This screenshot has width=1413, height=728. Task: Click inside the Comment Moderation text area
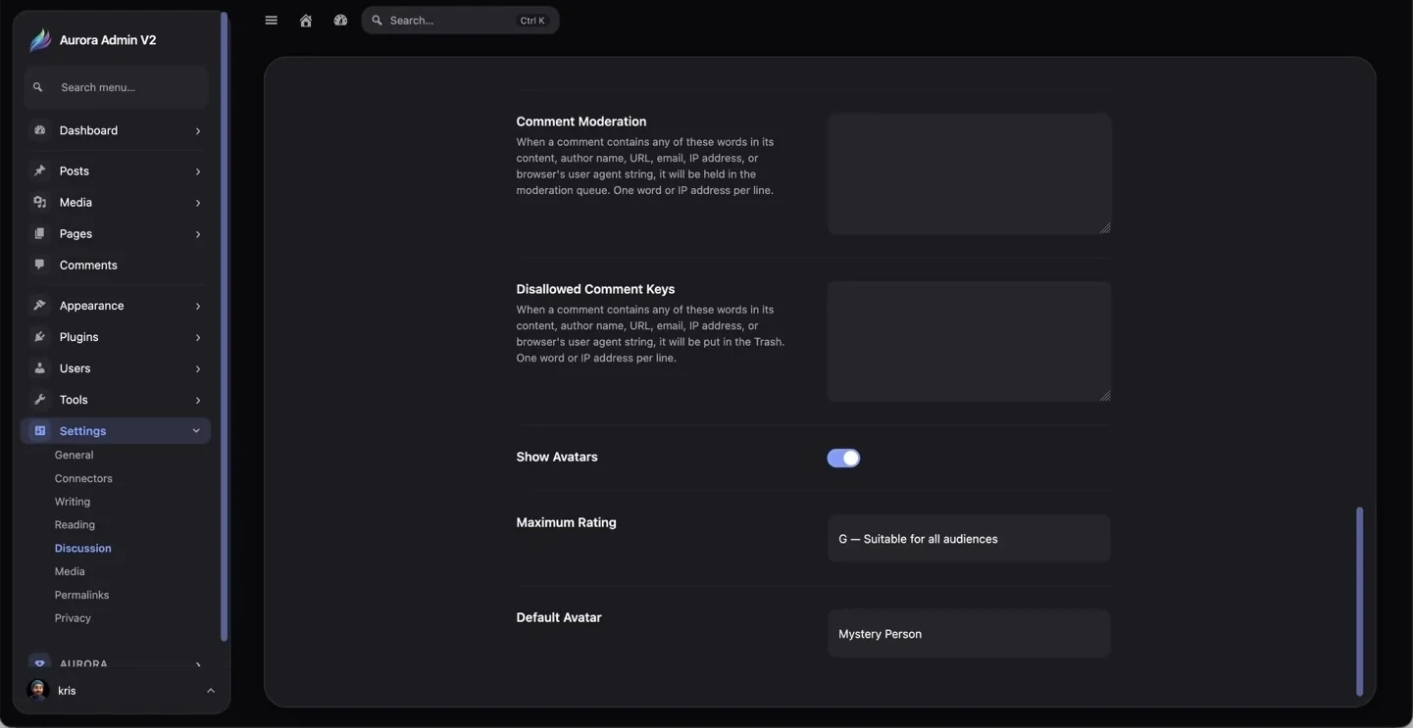point(969,174)
